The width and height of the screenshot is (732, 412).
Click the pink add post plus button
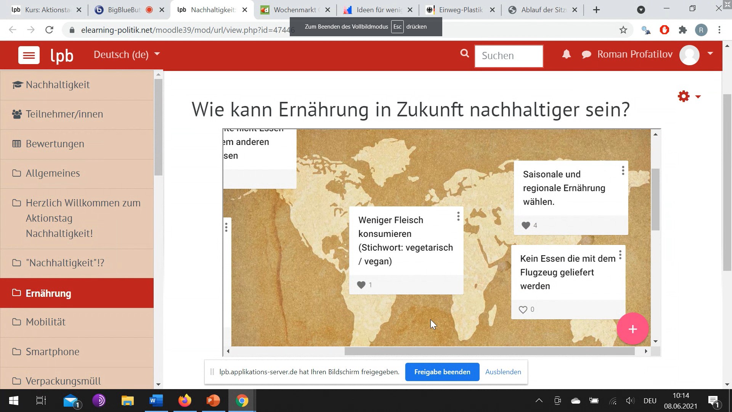[632, 329]
